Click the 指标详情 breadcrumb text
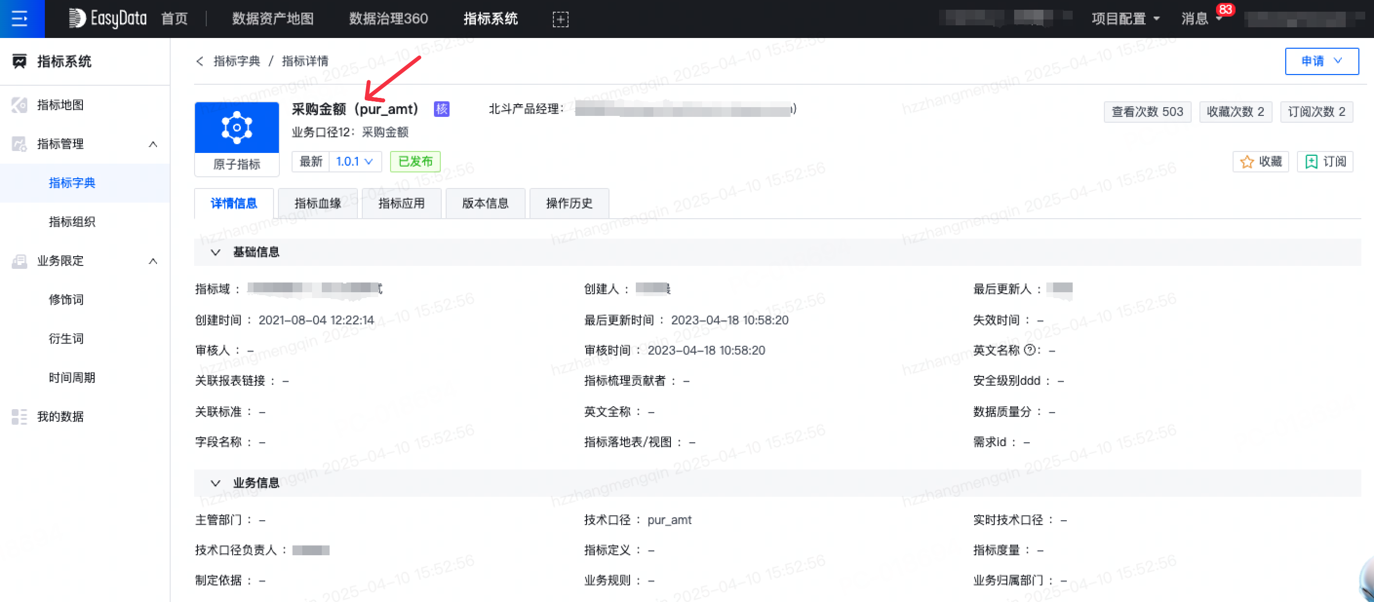 coord(305,61)
